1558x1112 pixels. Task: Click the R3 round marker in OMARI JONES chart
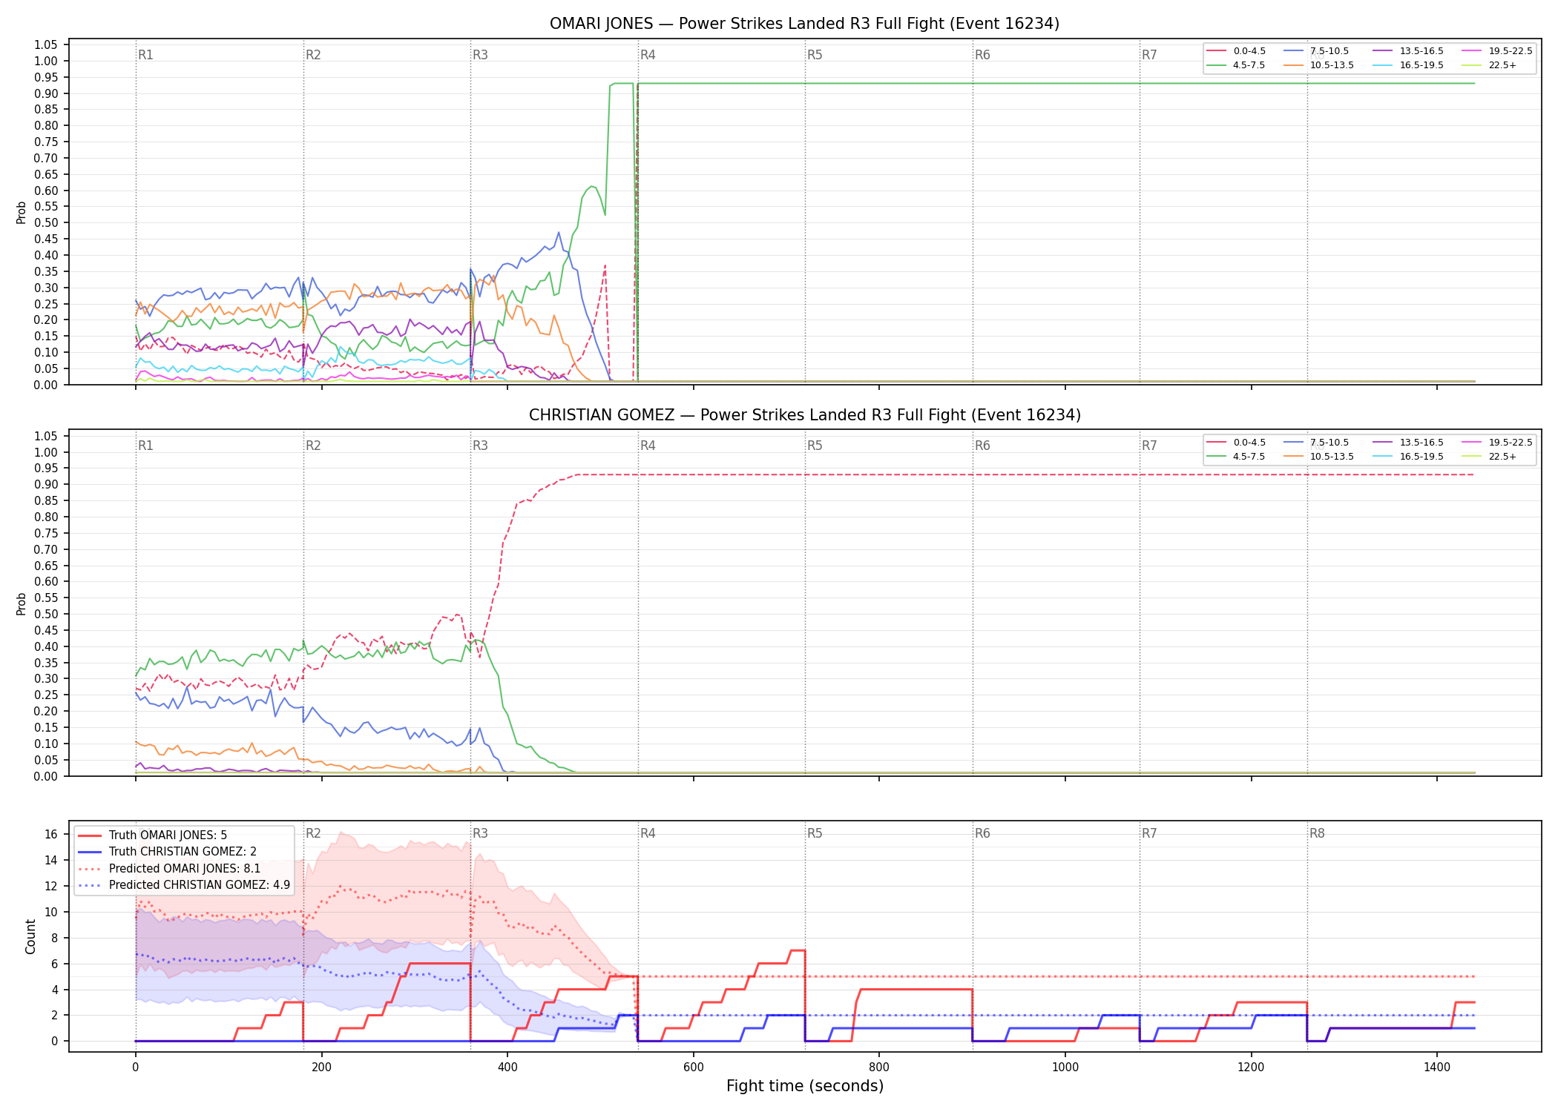coord(480,55)
